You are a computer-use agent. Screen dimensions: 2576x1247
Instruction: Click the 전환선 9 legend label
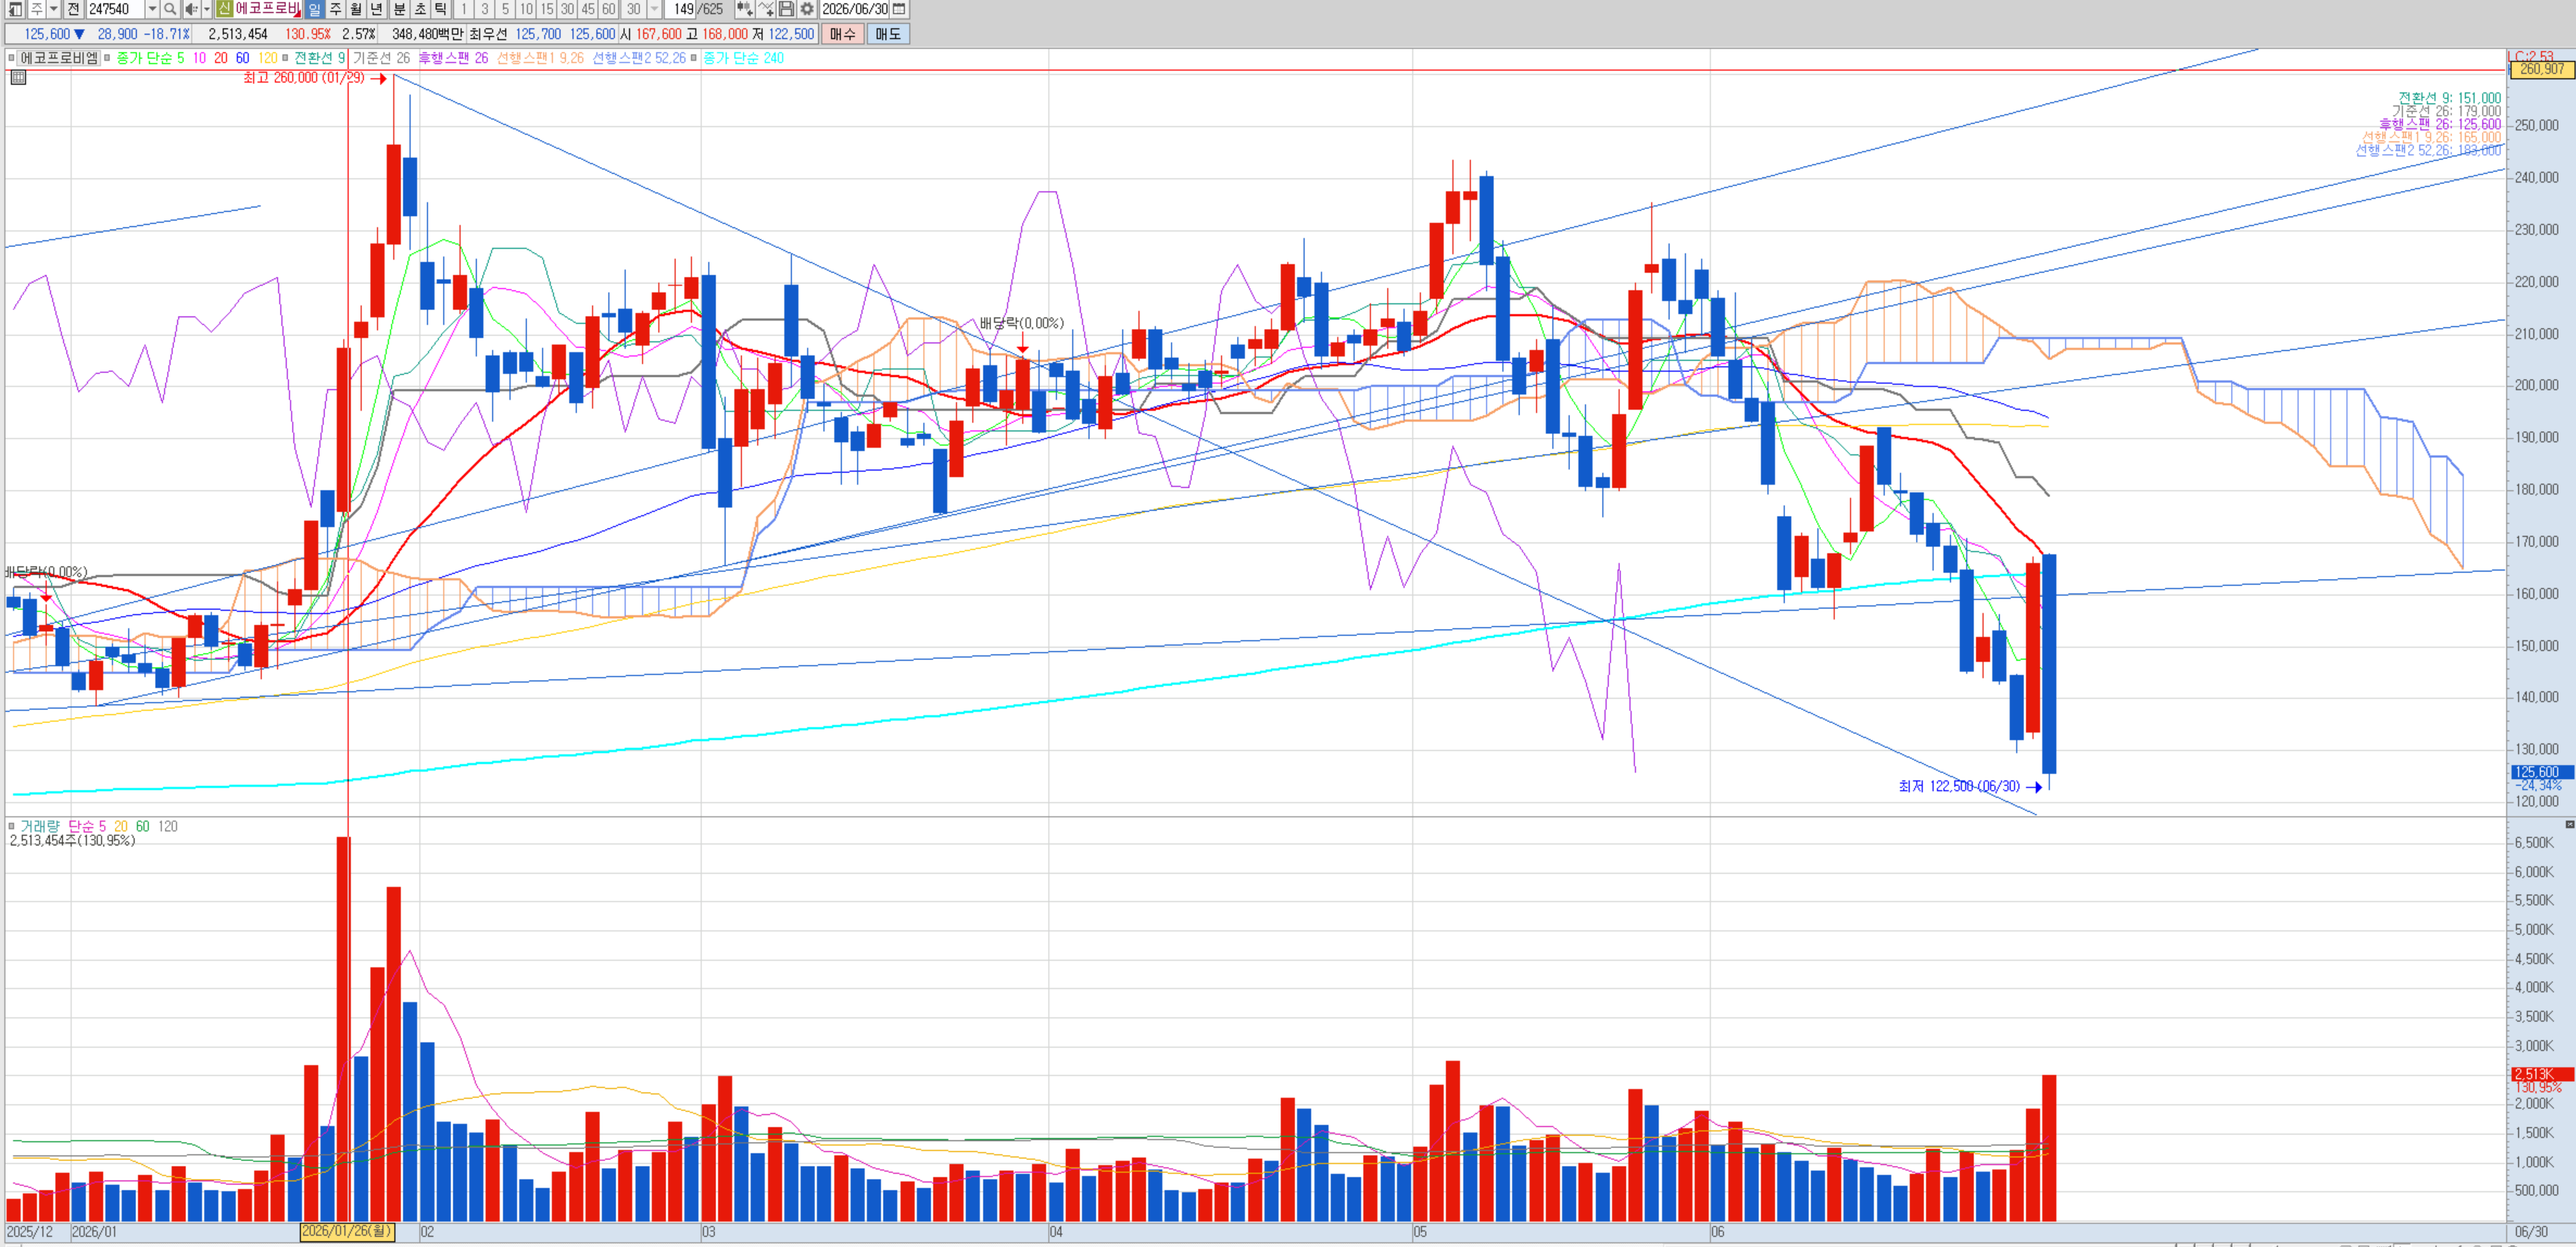(x=319, y=58)
